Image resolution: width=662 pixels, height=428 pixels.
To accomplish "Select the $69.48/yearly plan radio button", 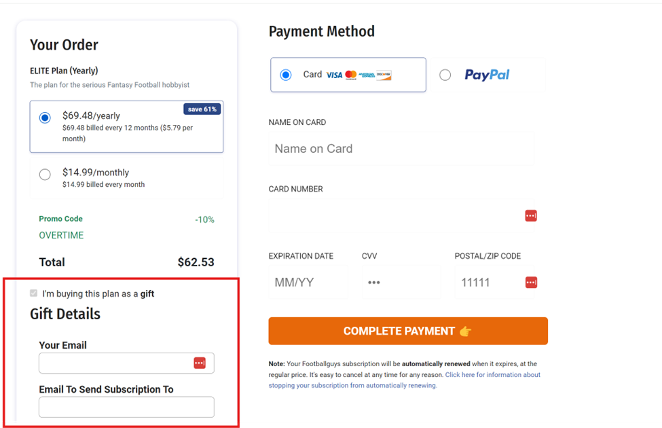I will [45, 118].
